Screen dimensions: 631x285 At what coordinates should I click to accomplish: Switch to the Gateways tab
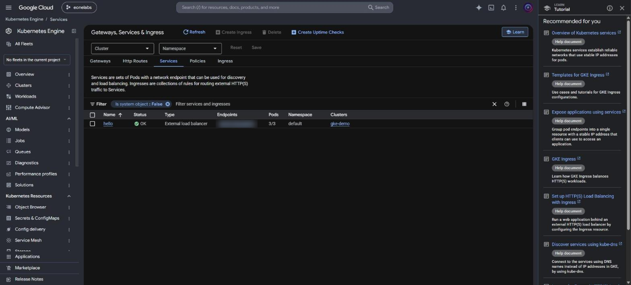(100, 61)
